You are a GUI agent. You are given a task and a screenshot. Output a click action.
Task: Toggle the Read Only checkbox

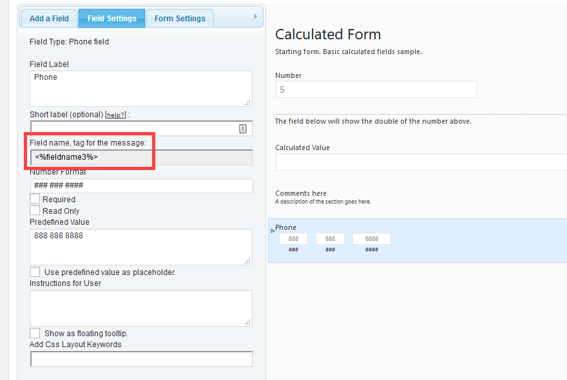tap(35, 210)
